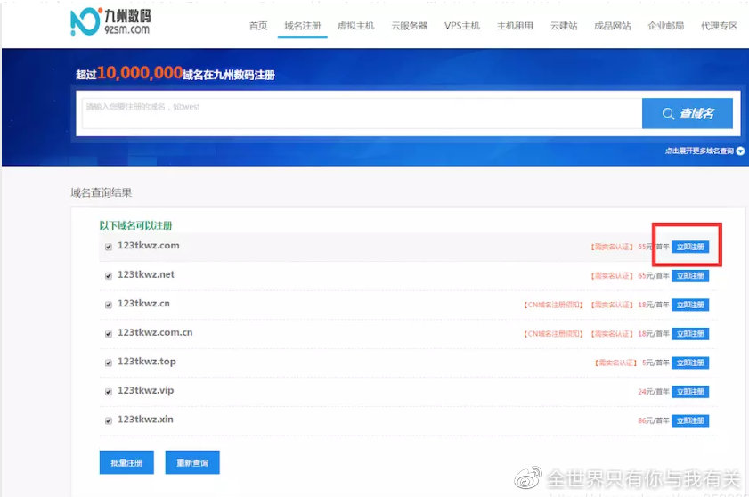Click 立即注册 for 123tkwz.com
Viewport: 749px width, 497px height.
tap(690, 247)
